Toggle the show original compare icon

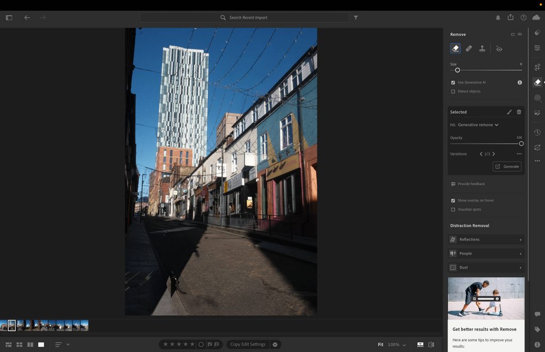click(x=431, y=345)
